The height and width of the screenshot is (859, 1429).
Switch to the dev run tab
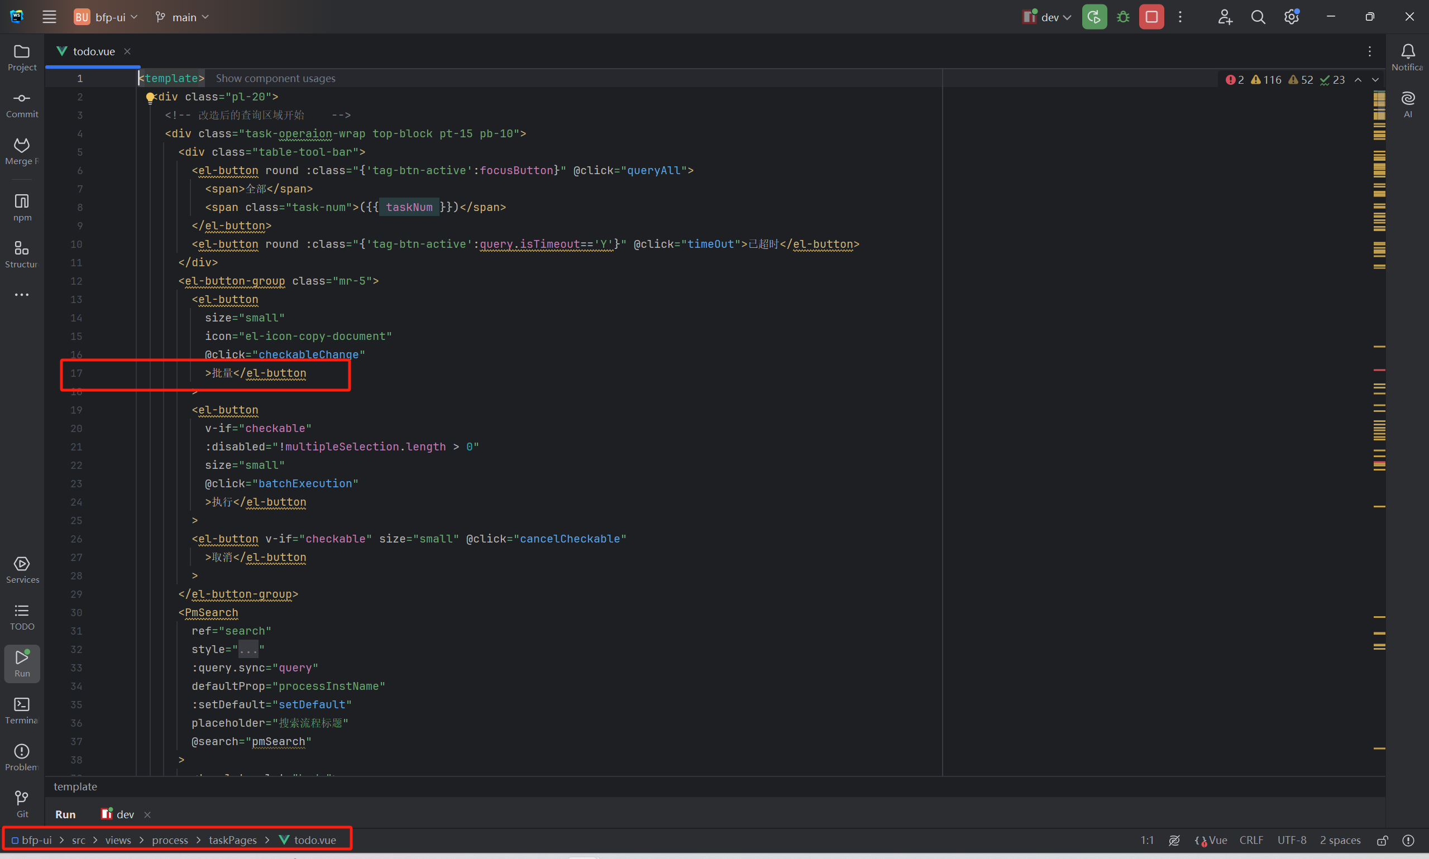coord(124,814)
